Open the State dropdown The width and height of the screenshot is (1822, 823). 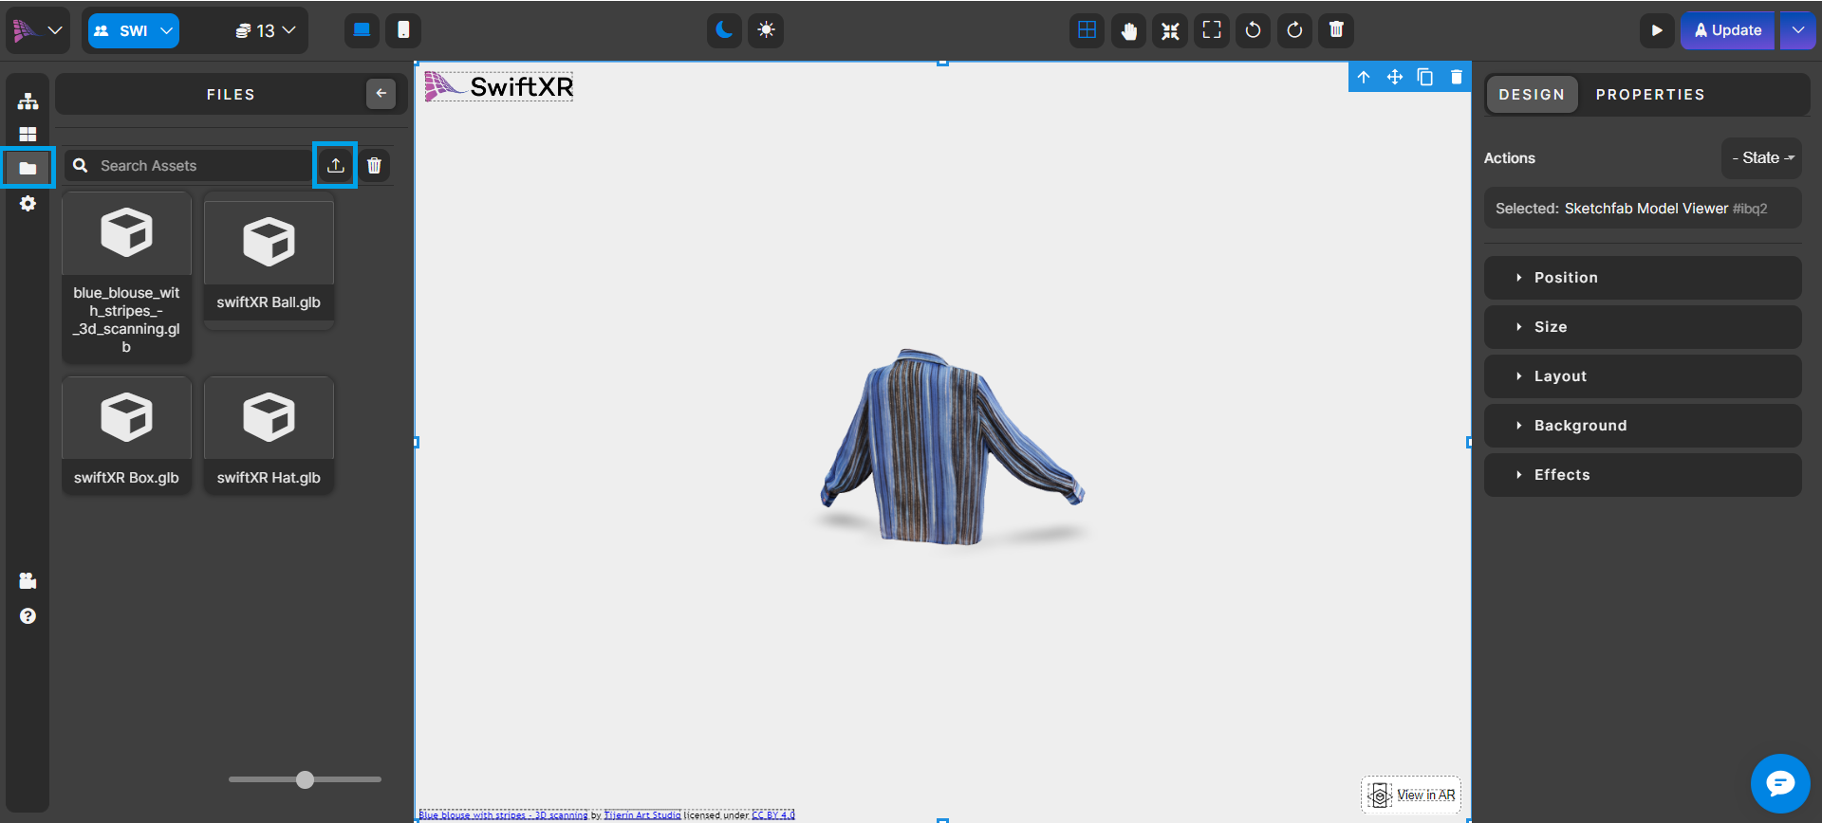(x=1761, y=158)
